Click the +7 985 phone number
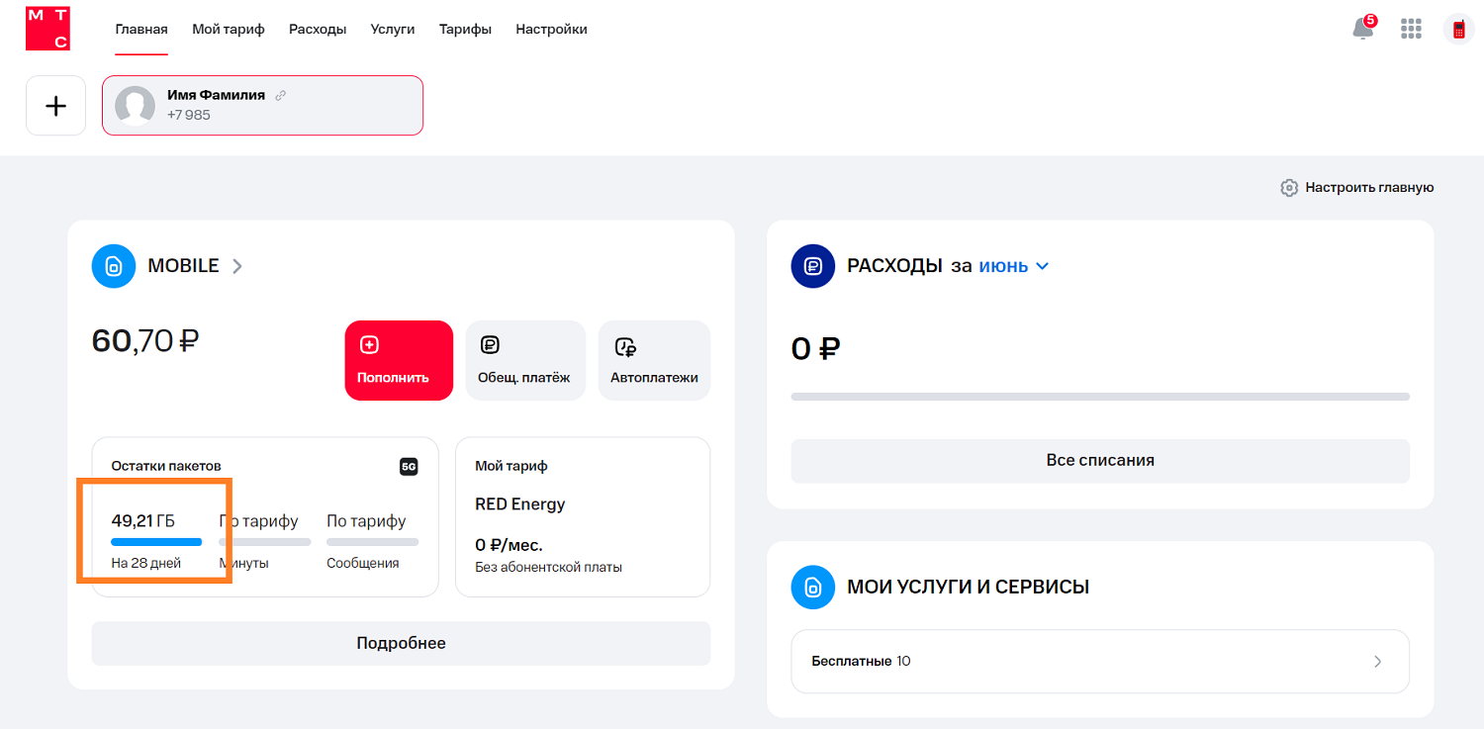The image size is (1484, 729). (189, 115)
